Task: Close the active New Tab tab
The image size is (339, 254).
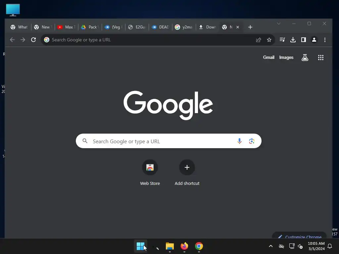Action: [x=238, y=27]
